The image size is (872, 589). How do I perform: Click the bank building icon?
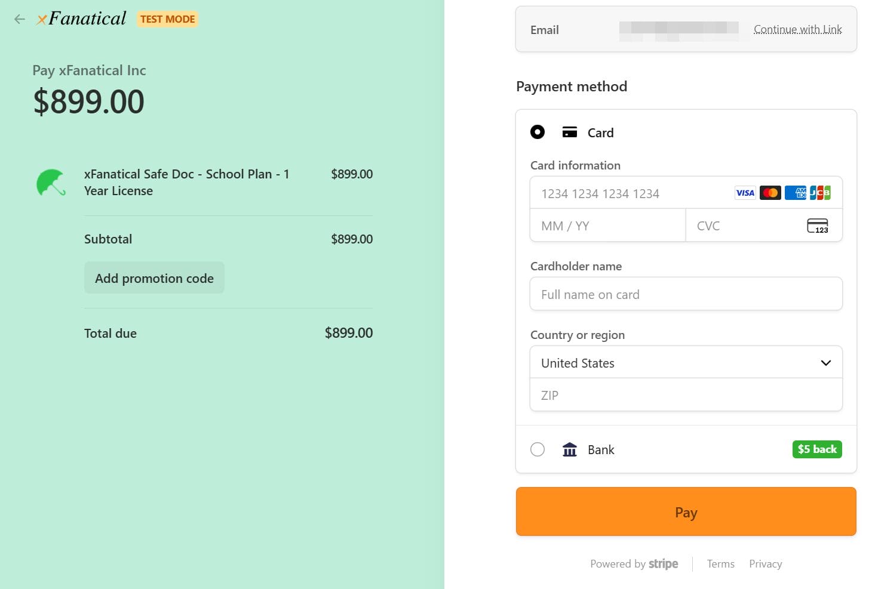coord(570,449)
